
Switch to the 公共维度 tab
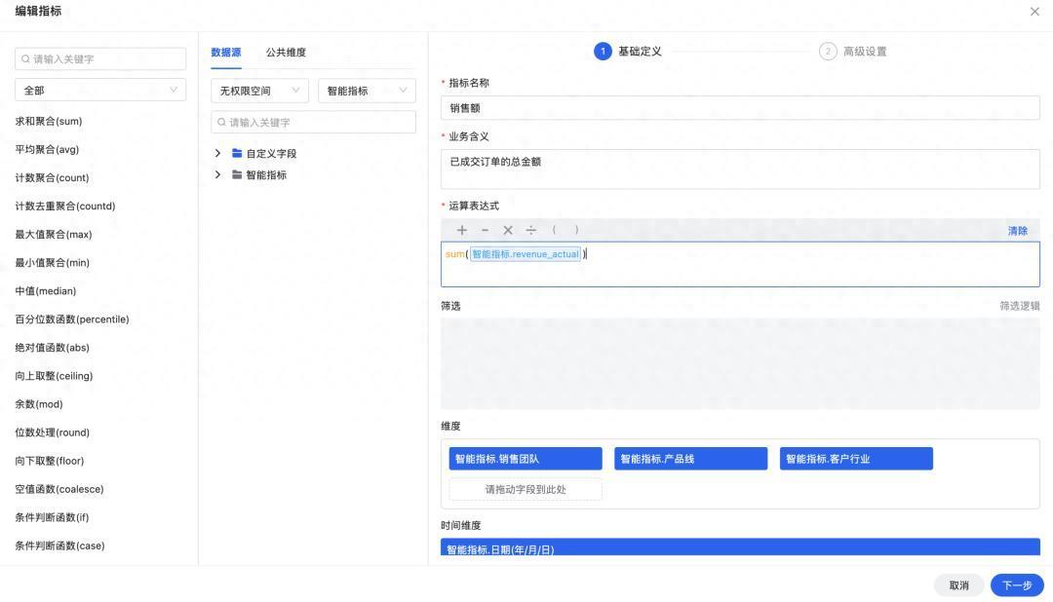286,53
